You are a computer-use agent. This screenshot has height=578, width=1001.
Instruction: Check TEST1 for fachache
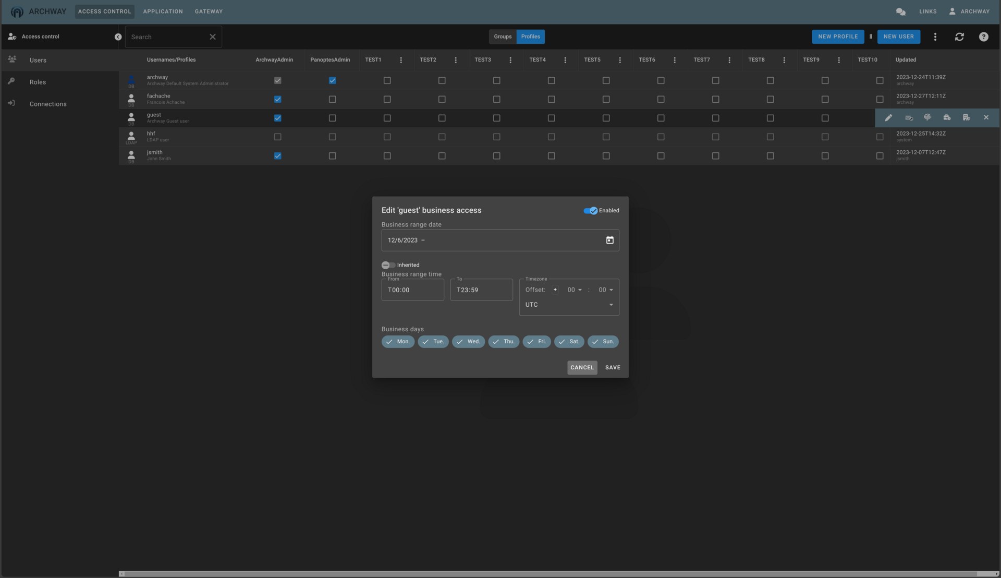point(387,99)
